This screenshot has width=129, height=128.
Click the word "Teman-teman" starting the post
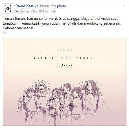(x=14, y=18)
